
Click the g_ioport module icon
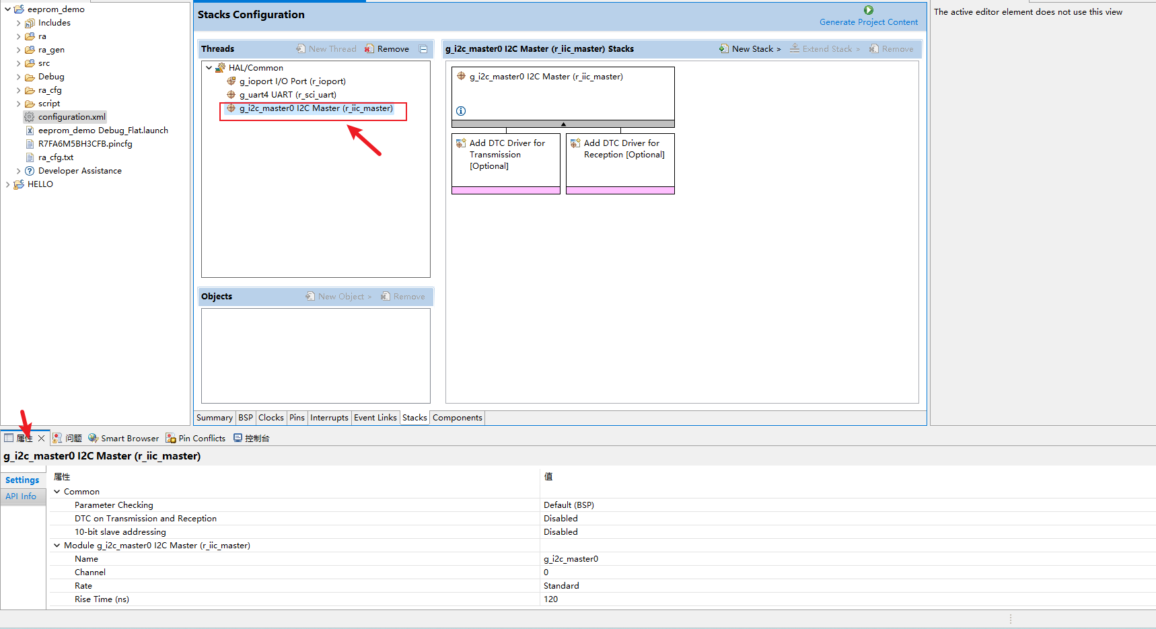point(231,81)
